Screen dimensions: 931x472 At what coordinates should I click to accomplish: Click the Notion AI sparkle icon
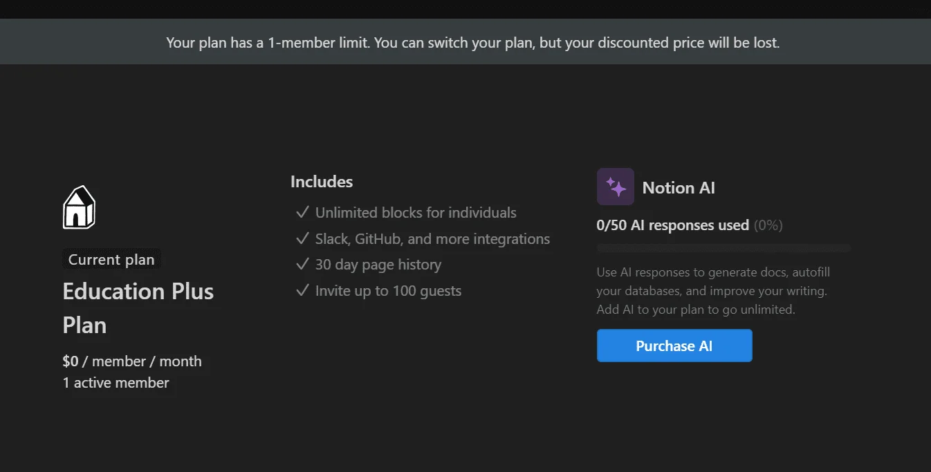(616, 187)
